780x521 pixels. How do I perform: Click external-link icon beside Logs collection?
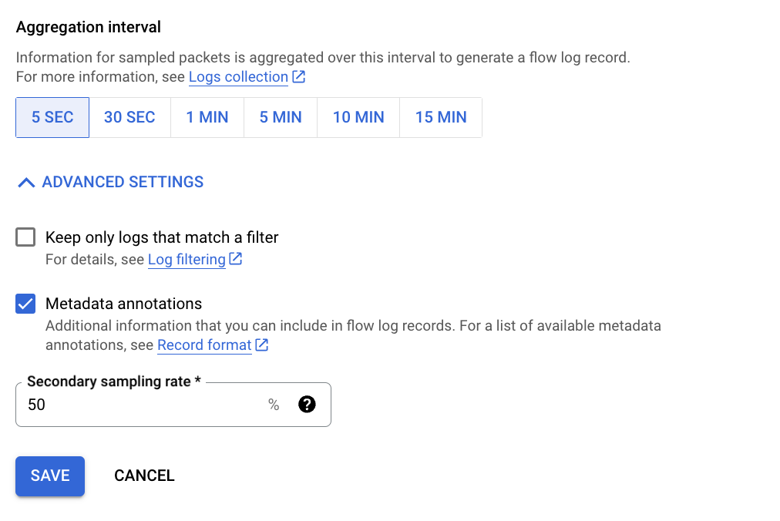coord(299,77)
